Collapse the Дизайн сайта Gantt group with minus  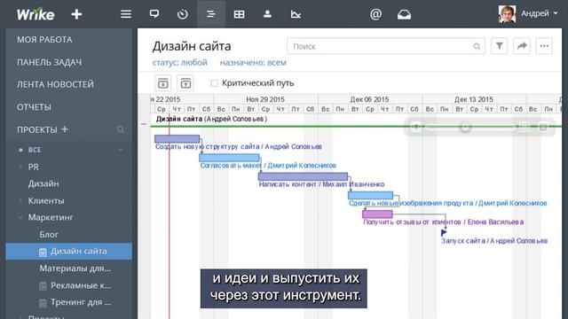(x=144, y=124)
